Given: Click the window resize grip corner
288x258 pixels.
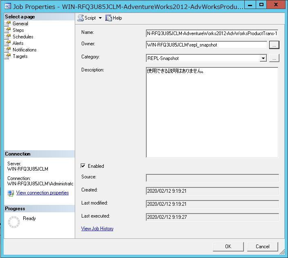Looking at the screenshot, I should click(x=282, y=252).
